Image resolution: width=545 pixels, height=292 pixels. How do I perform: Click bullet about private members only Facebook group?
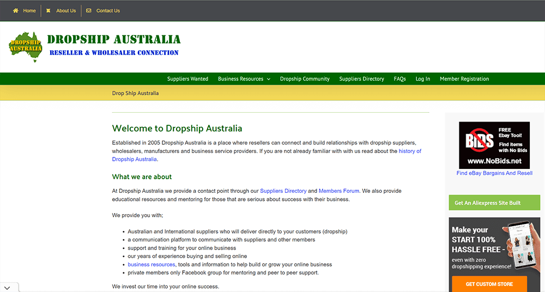click(223, 273)
